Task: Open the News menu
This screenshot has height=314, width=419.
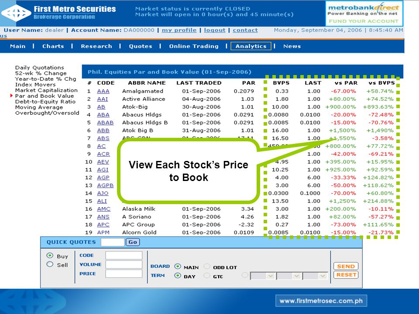Action: point(292,46)
